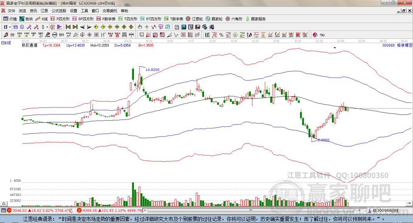Open the P数字表 number table
413x223 pixels.
pyautogui.click(x=106, y=19)
